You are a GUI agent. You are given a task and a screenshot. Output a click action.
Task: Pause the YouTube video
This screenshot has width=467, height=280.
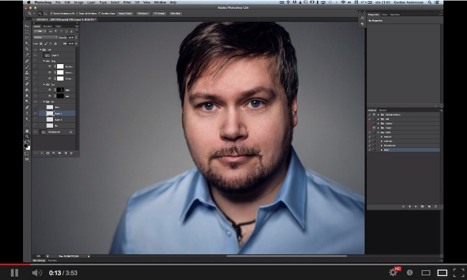tap(14, 272)
